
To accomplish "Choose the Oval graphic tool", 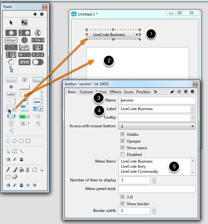I will (15, 141).
